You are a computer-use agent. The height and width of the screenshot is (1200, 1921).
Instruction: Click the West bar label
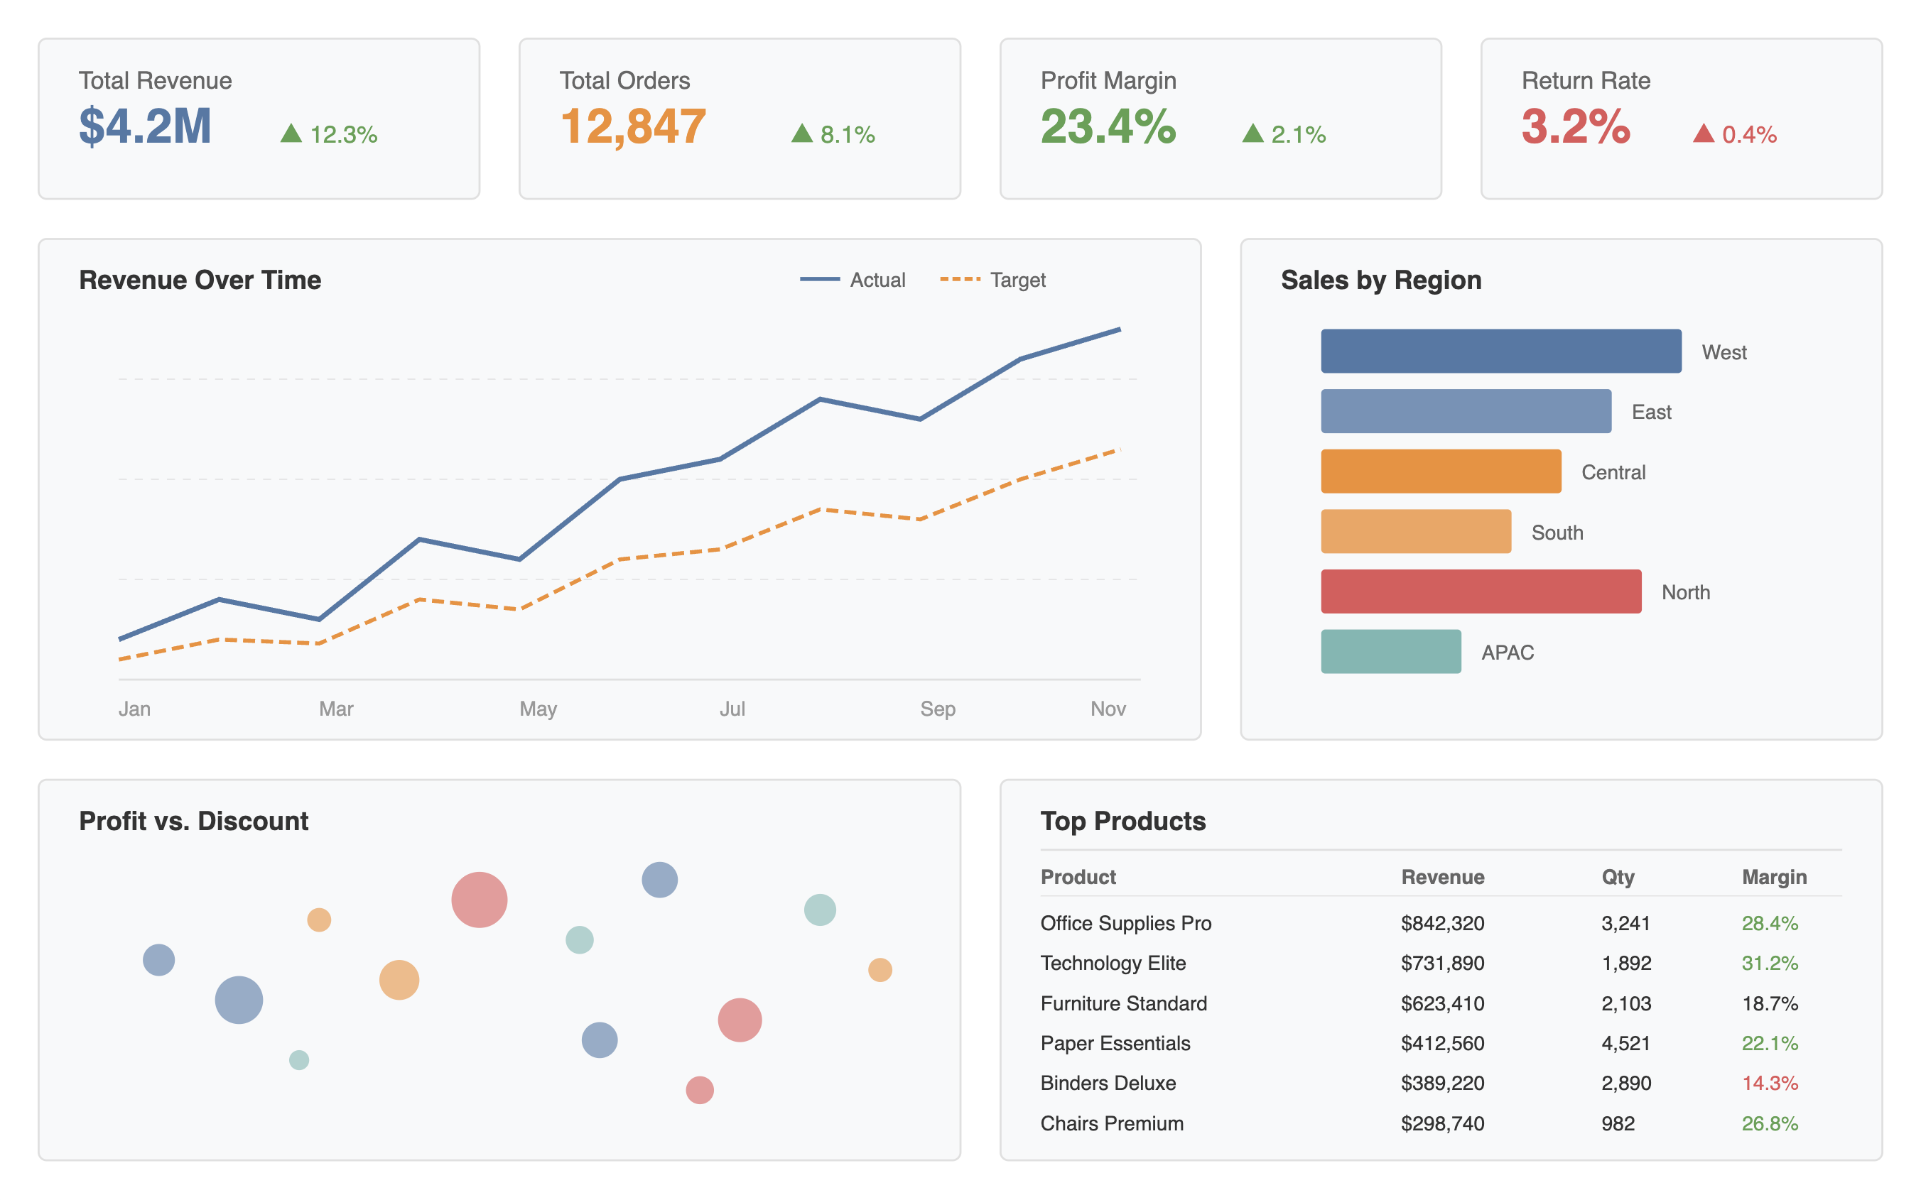1724,352
